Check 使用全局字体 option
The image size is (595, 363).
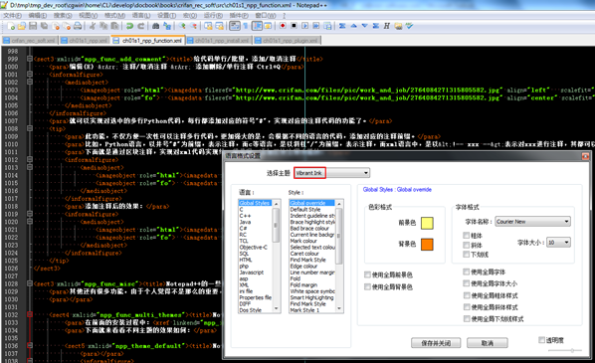coord(467,272)
